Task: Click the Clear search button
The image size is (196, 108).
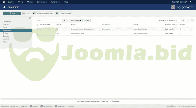Action: click(x=87, y=20)
